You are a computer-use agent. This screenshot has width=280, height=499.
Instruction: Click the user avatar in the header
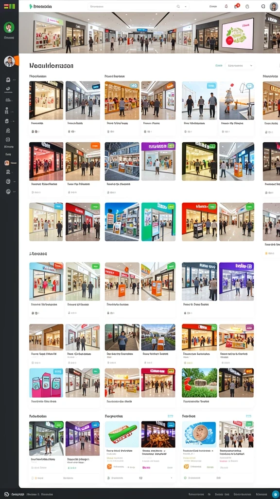274,6
